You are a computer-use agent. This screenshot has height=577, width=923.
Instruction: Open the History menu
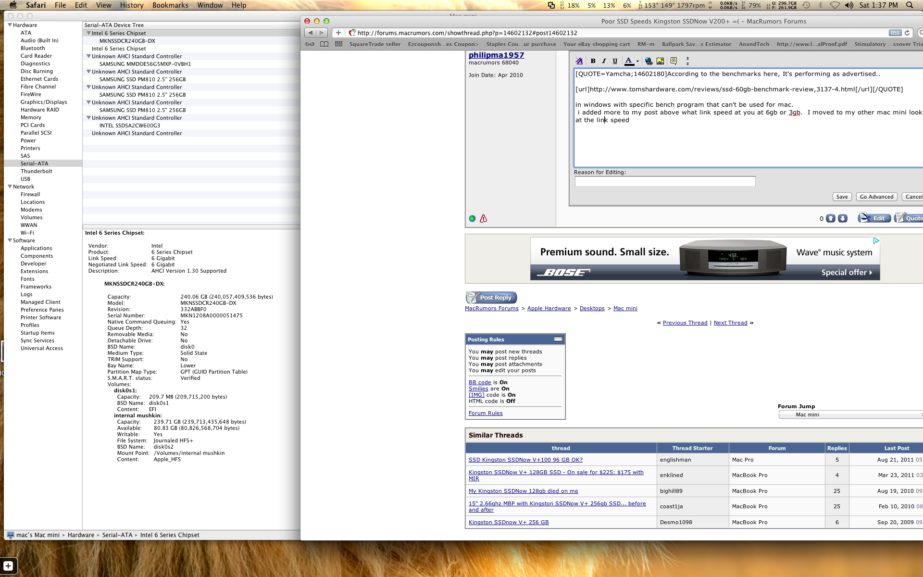(x=131, y=5)
